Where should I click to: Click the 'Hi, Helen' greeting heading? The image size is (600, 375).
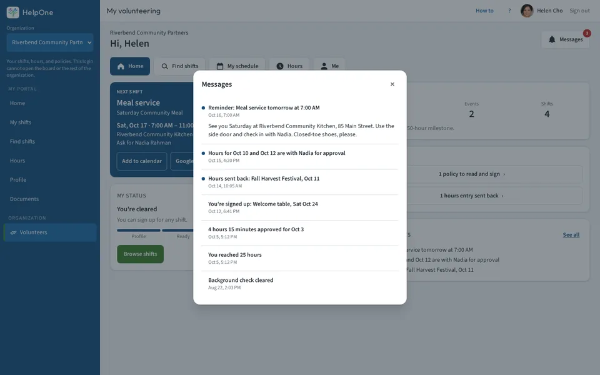pos(130,44)
